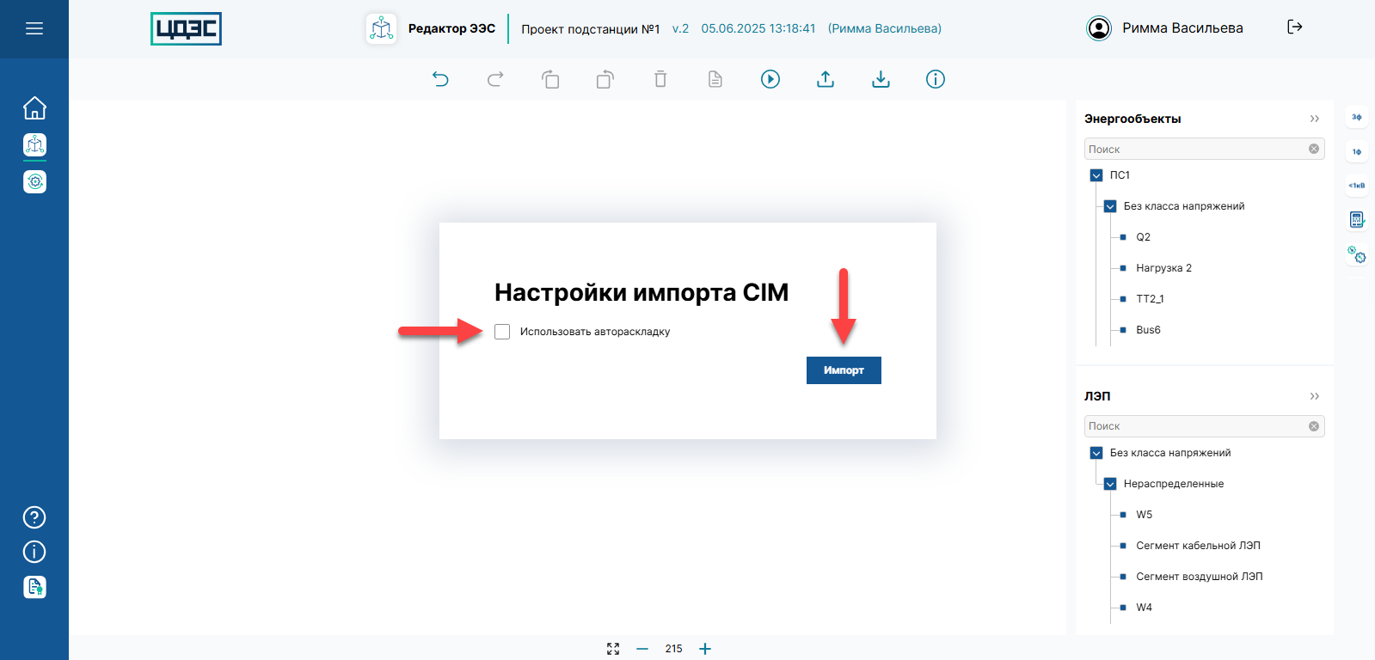Collapse the ЛЭП panel chevron

pyautogui.click(x=1314, y=396)
